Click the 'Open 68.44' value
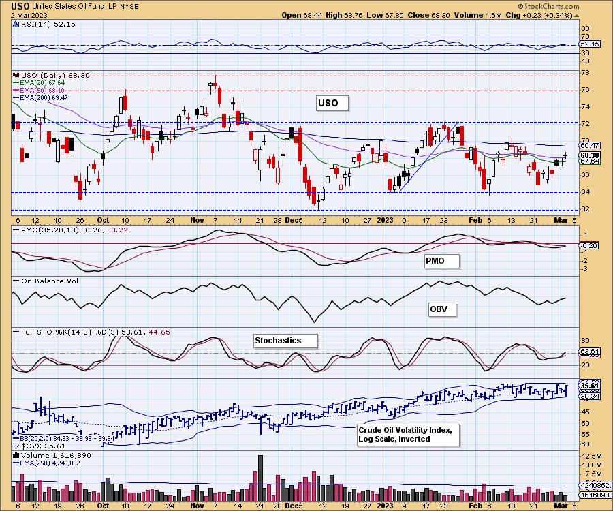The width and height of the screenshot is (613, 511). click(300, 15)
